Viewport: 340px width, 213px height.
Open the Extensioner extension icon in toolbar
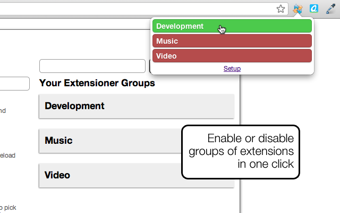tap(297, 9)
